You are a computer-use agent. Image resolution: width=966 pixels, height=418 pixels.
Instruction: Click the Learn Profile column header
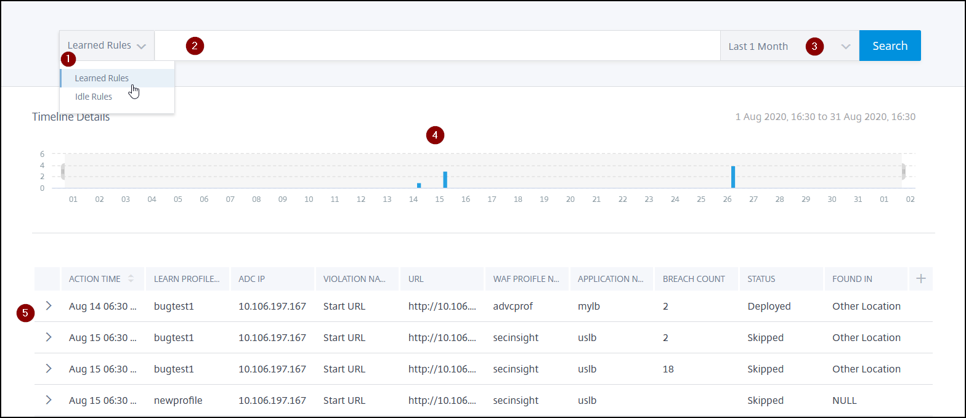187,279
